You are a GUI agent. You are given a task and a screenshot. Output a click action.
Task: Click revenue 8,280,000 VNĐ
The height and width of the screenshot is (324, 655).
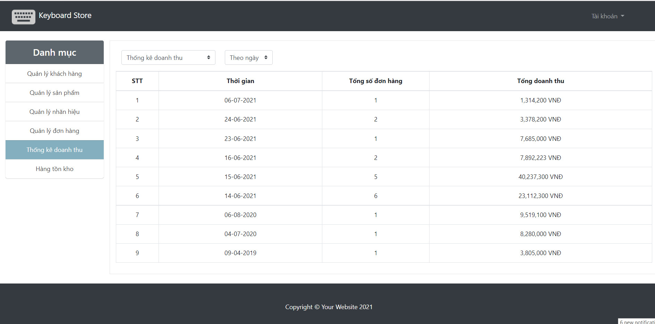click(541, 234)
